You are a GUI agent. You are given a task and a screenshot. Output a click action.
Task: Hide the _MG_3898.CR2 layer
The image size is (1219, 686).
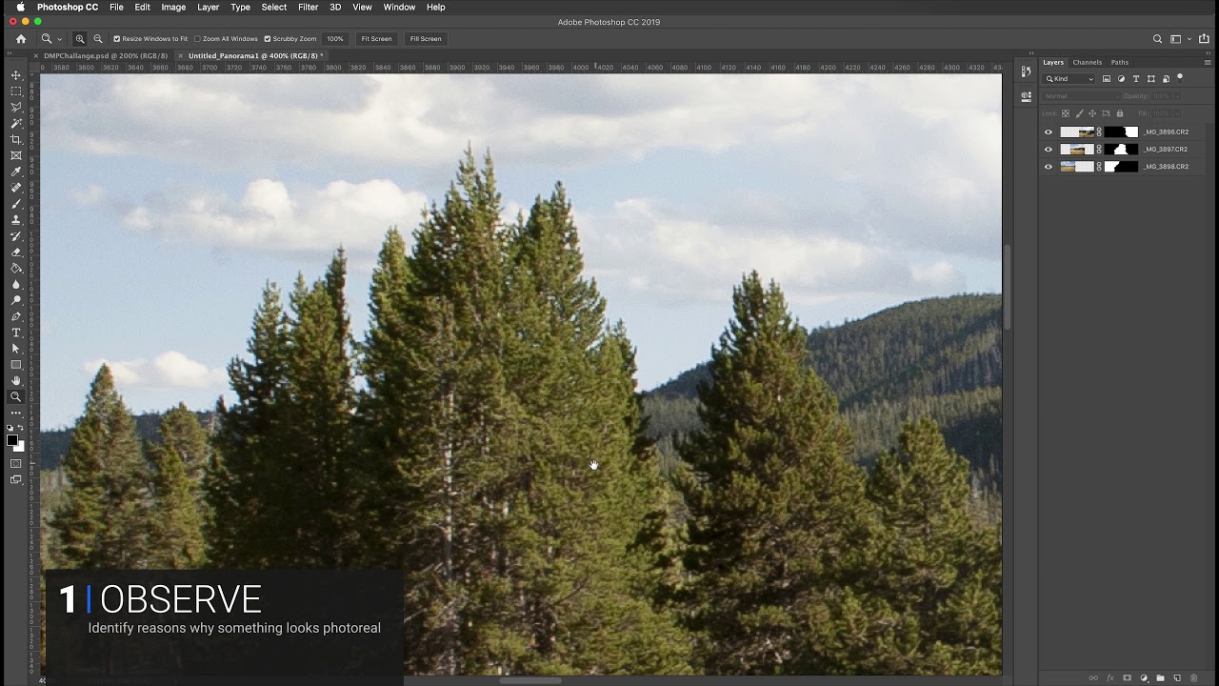click(1049, 167)
